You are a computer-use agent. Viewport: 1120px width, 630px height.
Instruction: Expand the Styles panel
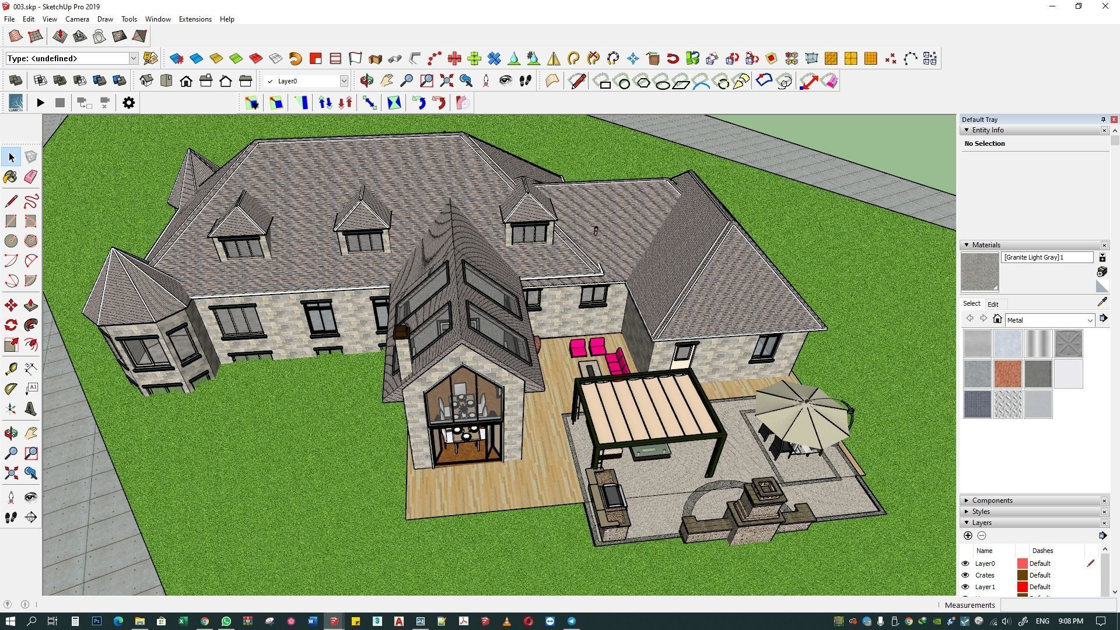click(966, 512)
